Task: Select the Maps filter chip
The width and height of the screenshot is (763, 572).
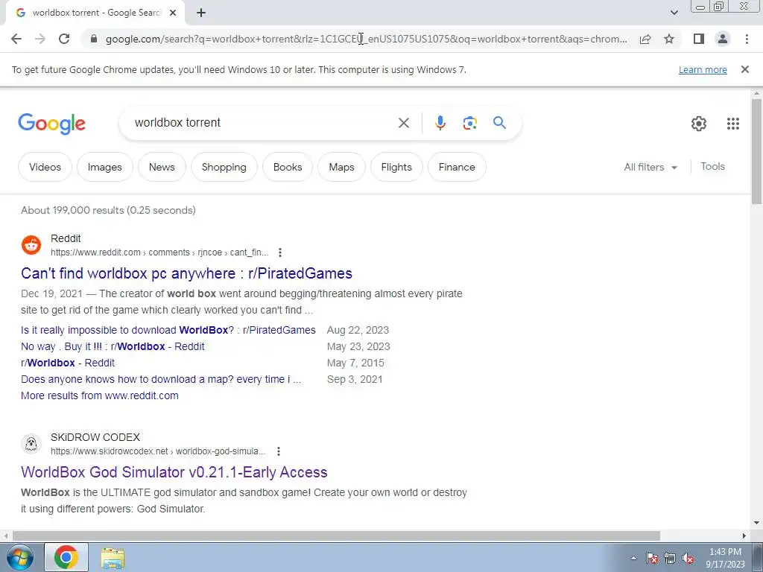Action: click(x=341, y=167)
